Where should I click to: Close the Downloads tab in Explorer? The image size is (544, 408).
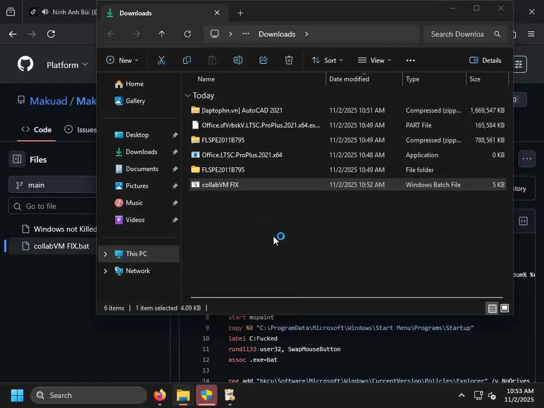[217, 13]
